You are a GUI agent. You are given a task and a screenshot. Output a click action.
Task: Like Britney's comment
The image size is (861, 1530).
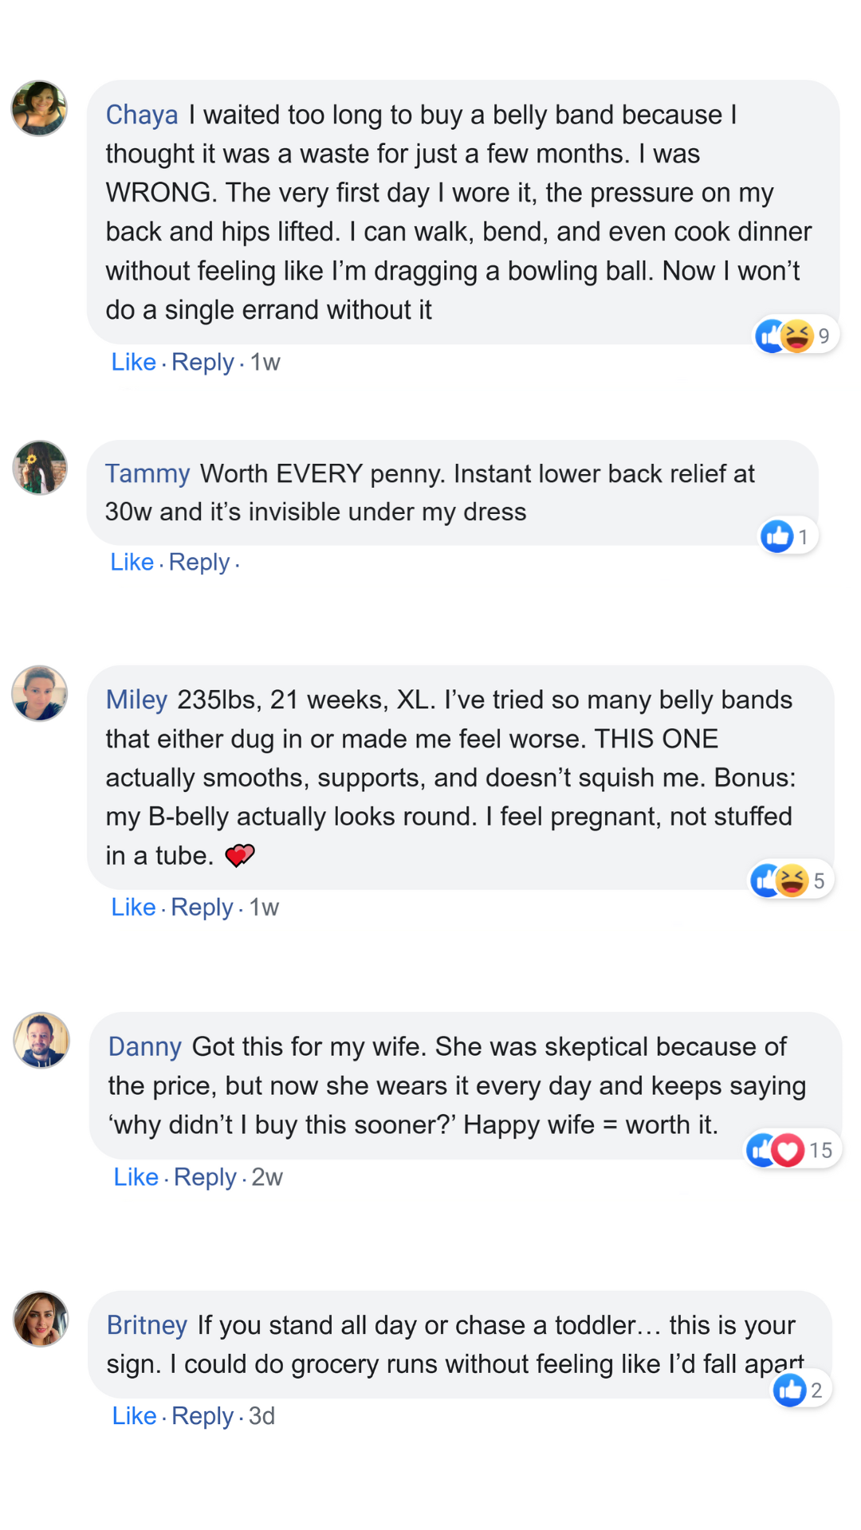click(134, 1416)
